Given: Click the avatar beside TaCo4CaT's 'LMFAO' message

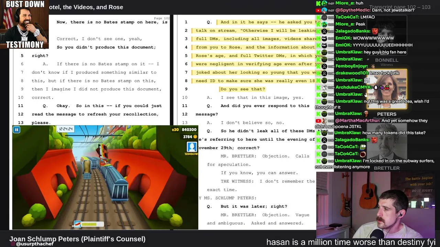Looking at the screenshot, I should pos(324,17).
